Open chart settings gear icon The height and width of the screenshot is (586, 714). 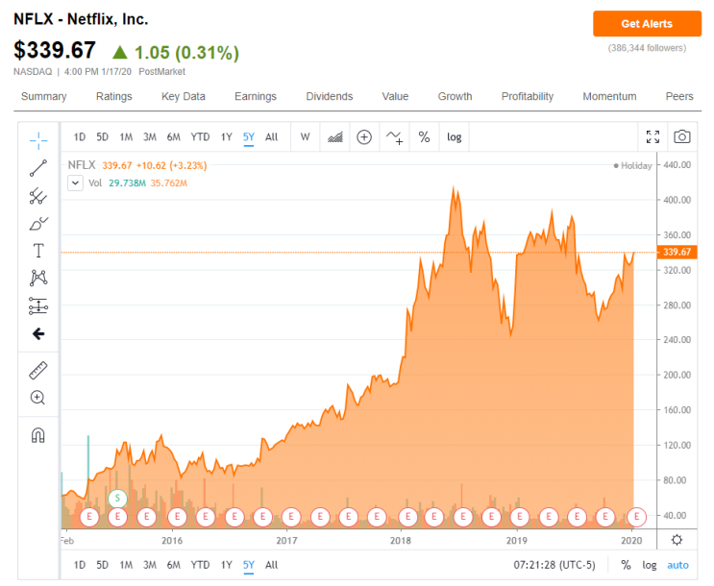677,540
